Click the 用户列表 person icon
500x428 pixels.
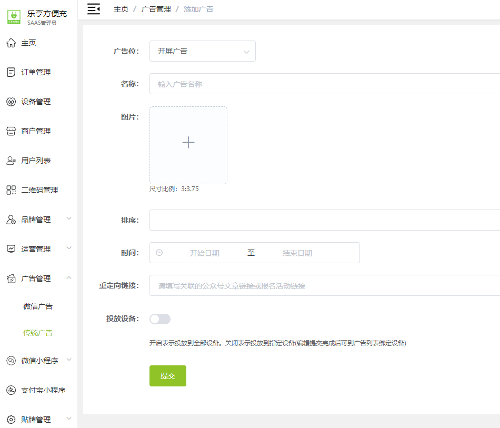tap(11, 161)
